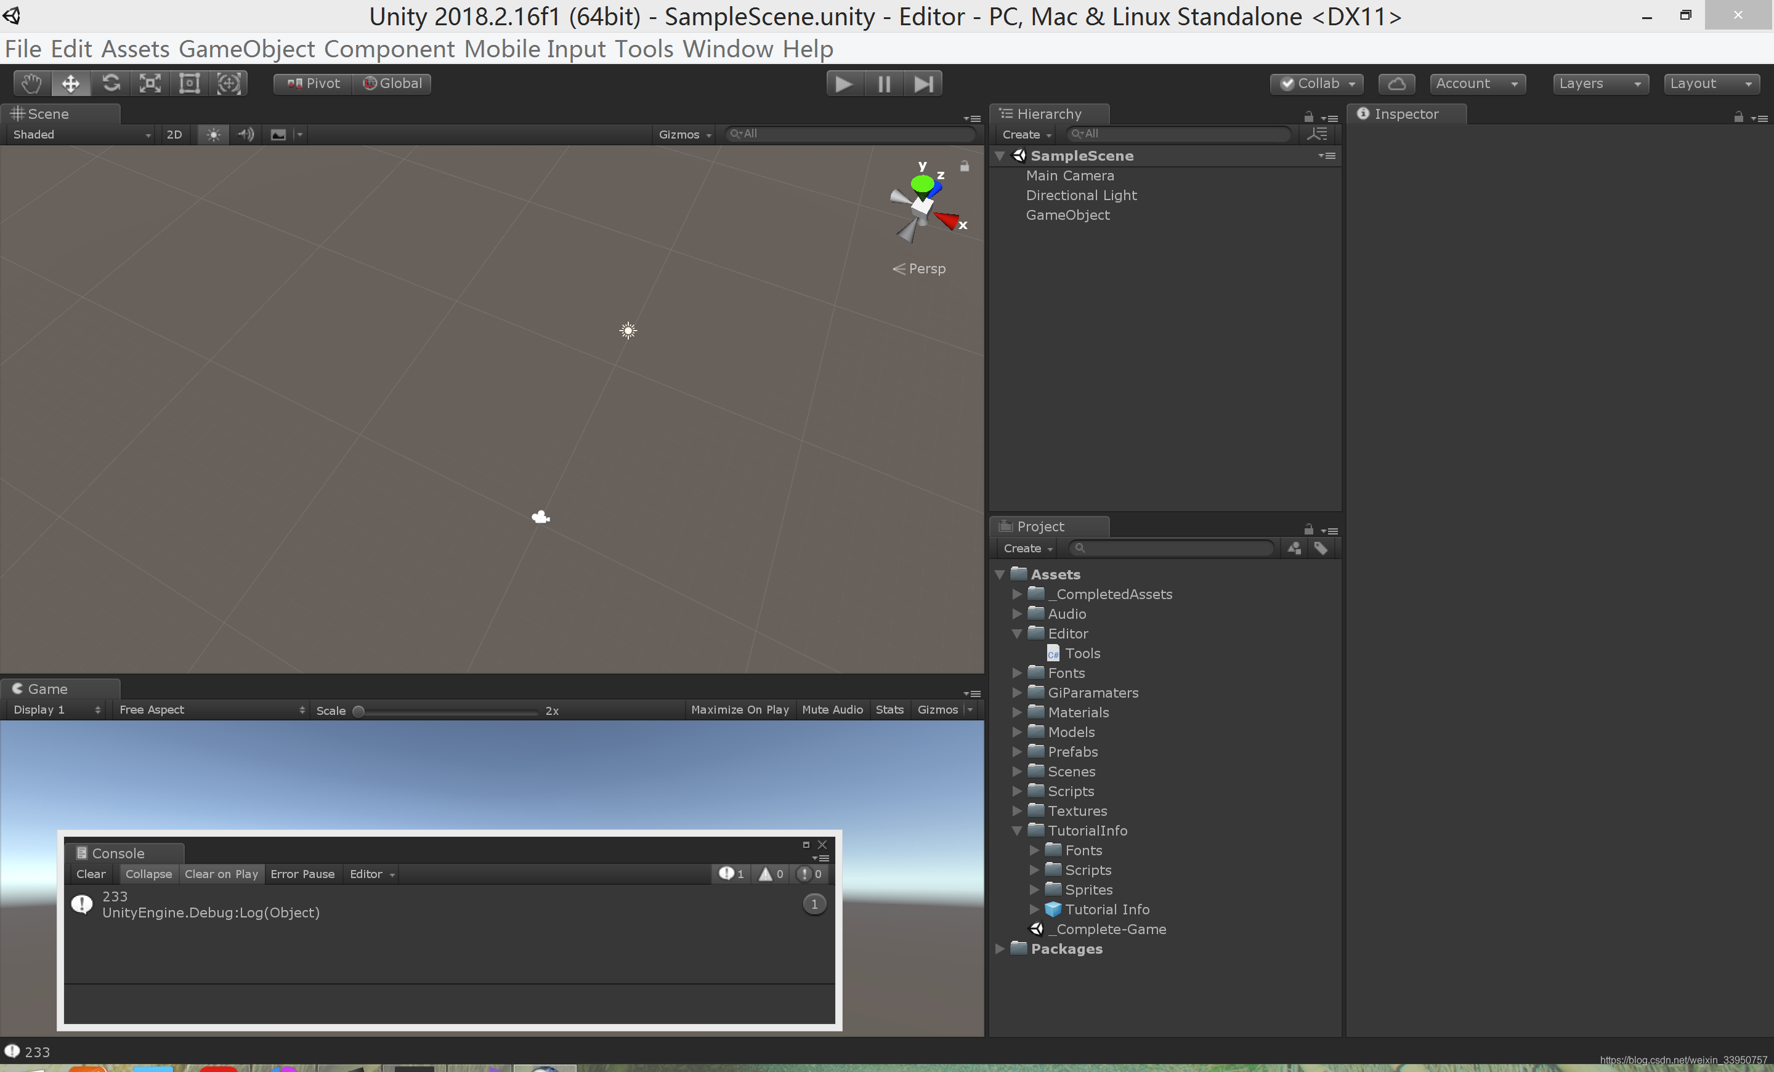
Task: Click the Pause button in toolbar
Action: (885, 84)
